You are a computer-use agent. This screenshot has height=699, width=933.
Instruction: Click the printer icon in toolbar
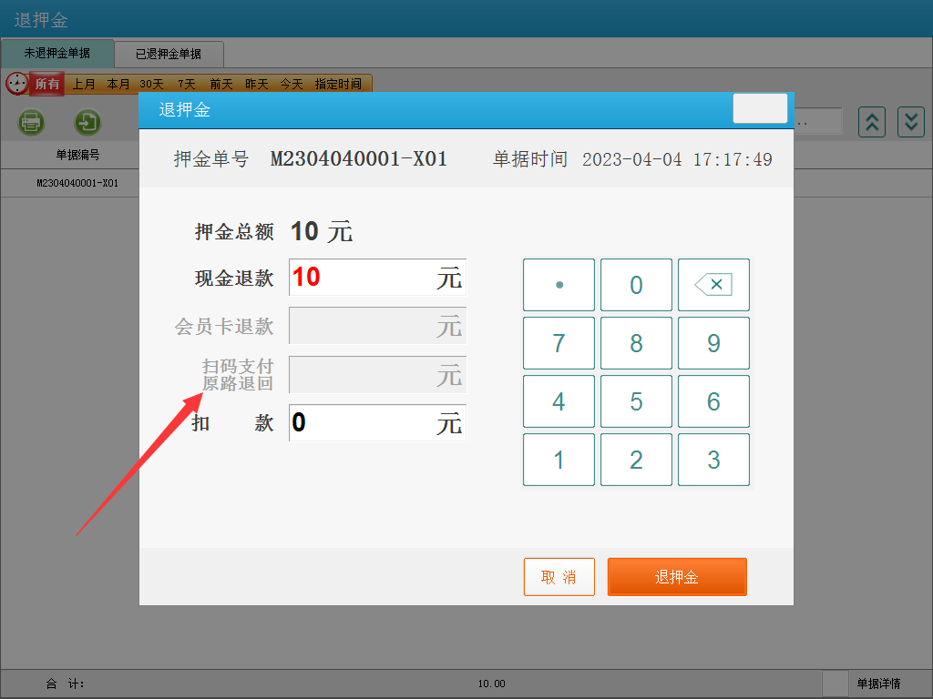tap(32, 121)
